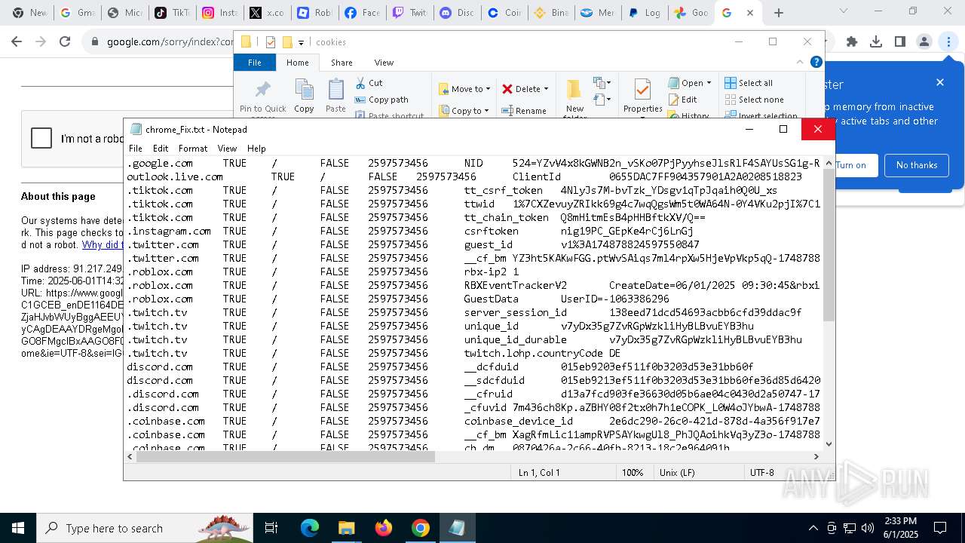Click the Properties quick access toolbar icon
The image size is (965, 543).
pos(271,42)
